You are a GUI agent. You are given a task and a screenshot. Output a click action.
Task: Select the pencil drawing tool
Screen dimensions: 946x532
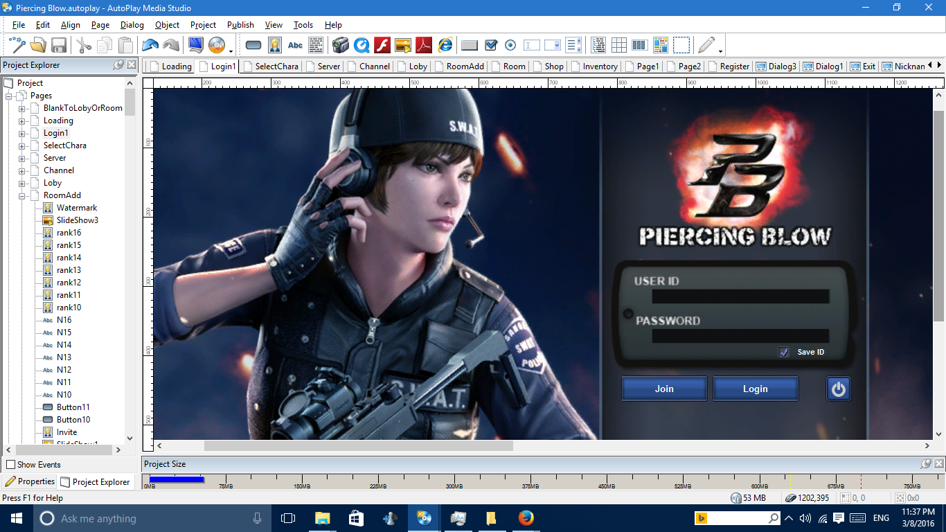706,46
